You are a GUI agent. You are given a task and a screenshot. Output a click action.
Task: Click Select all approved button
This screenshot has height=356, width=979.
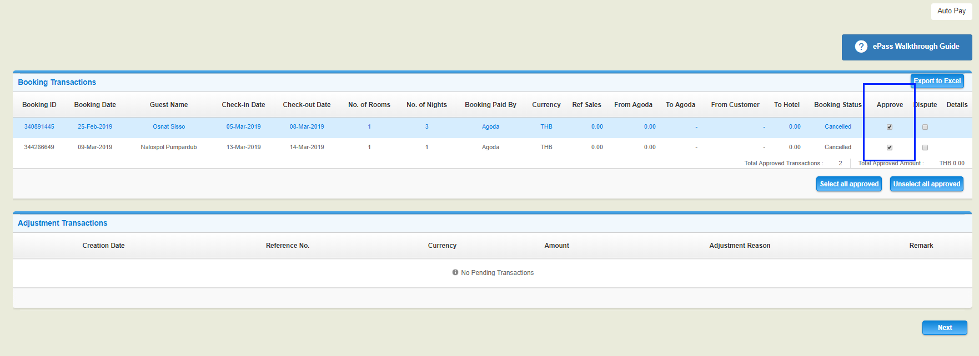pyautogui.click(x=849, y=184)
